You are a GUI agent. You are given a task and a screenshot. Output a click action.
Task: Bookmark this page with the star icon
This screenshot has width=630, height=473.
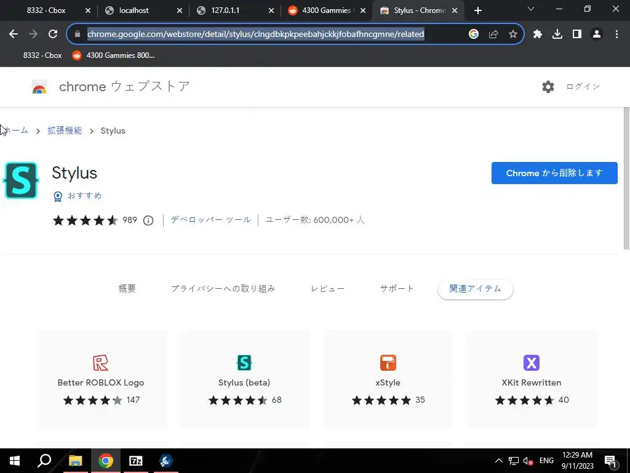tap(513, 34)
